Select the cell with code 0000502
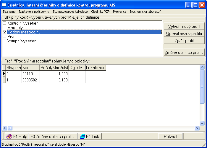This screenshot has width=207, height=148. pos(30,80)
